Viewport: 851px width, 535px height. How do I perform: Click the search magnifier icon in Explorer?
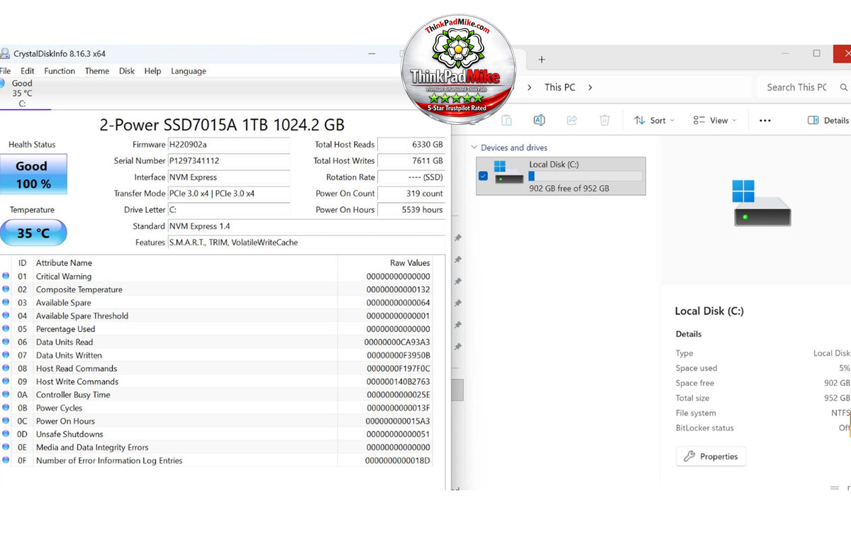[x=844, y=87]
